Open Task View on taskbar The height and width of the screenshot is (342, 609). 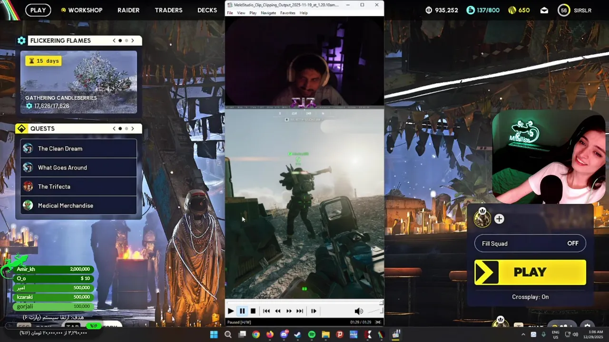242,334
